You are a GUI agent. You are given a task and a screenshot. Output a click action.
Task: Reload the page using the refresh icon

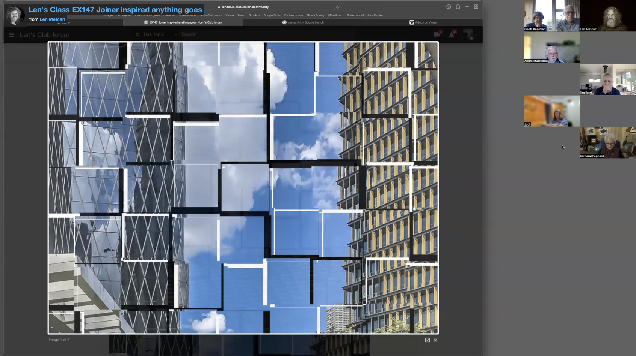click(337, 7)
